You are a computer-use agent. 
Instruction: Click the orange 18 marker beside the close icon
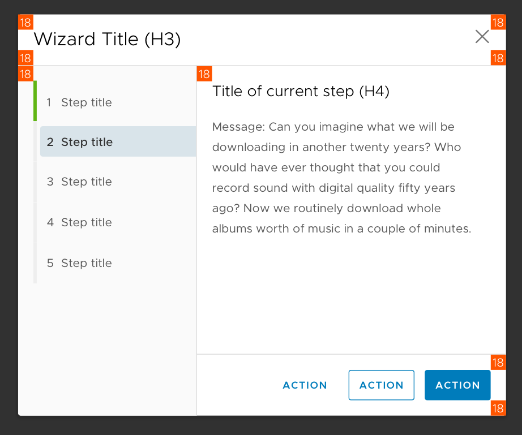498,23
